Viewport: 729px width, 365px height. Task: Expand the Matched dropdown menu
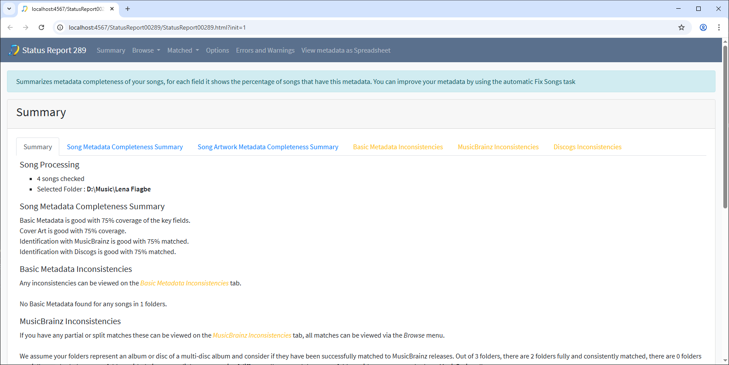click(x=183, y=50)
